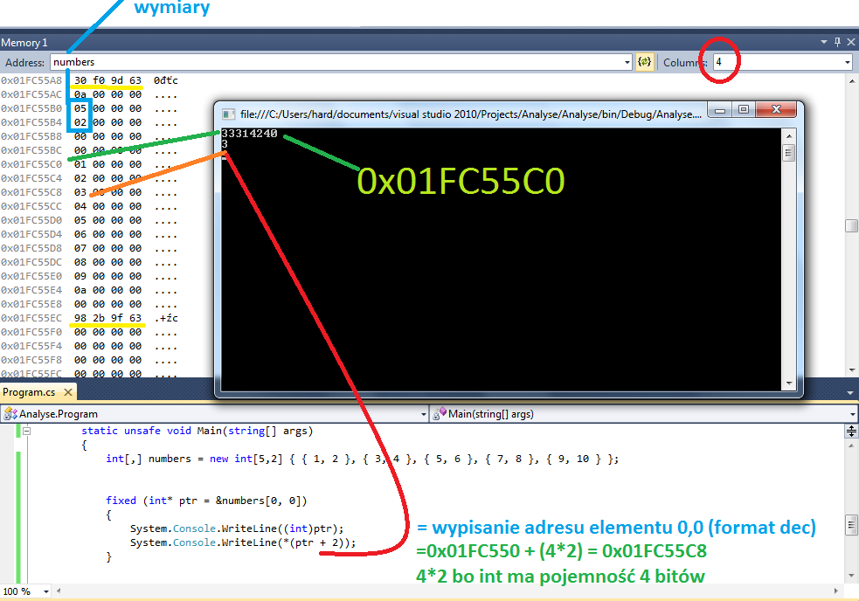This screenshot has width=859, height=601.
Task: Close the Analyse console window
Action: (x=776, y=110)
